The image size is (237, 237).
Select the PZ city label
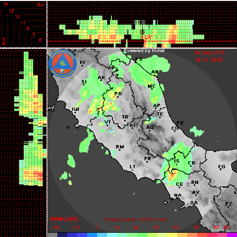coord(228,204)
